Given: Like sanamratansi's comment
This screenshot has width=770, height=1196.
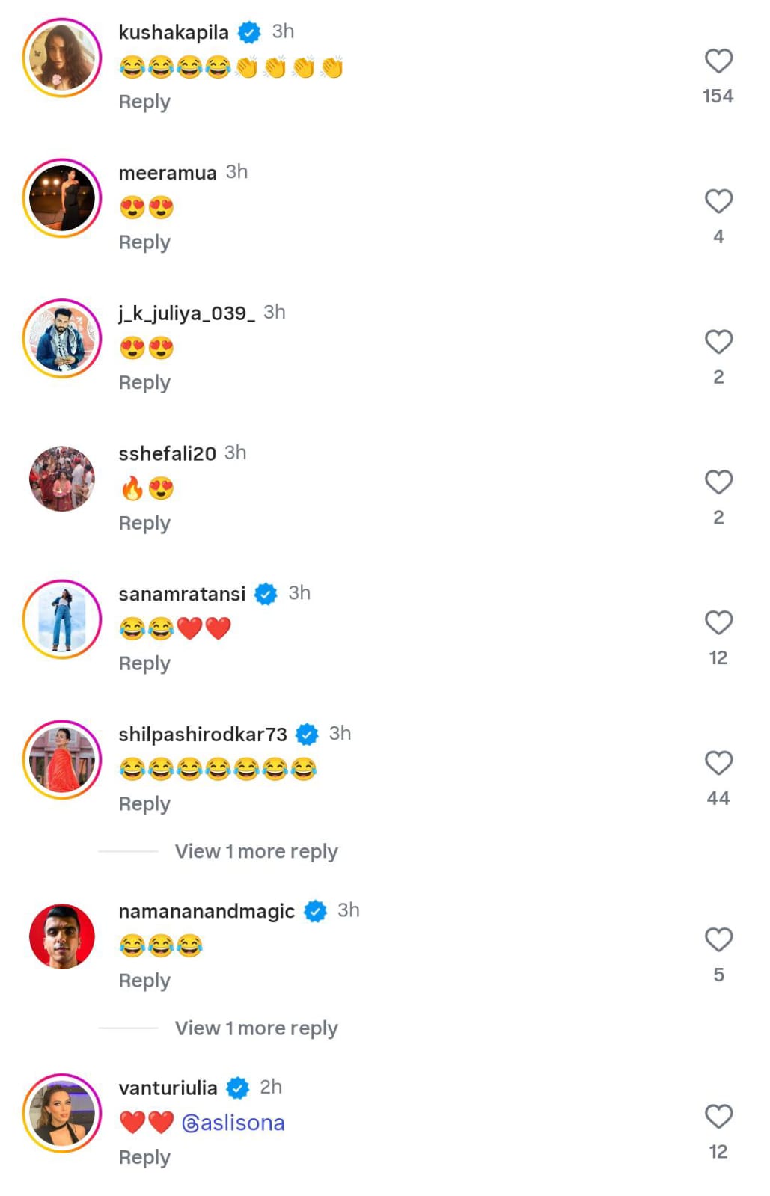Looking at the screenshot, I should point(718,622).
